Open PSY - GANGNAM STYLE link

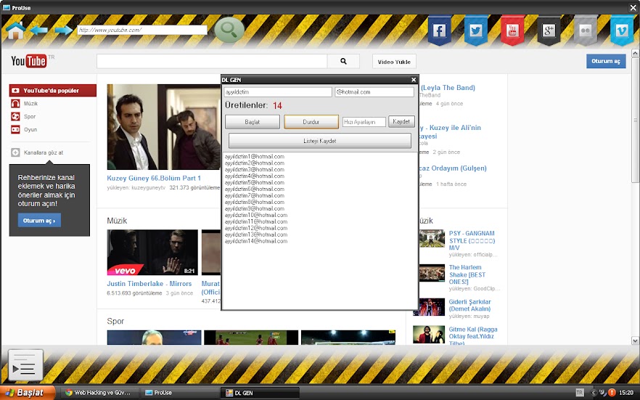472,240
